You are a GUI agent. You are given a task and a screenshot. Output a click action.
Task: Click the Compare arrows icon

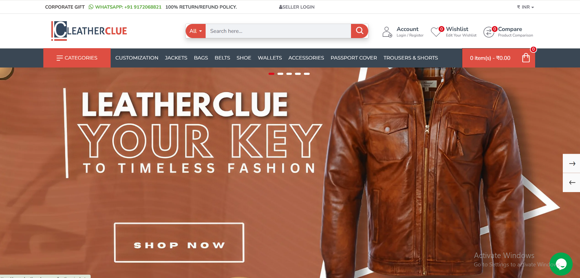click(x=489, y=32)
